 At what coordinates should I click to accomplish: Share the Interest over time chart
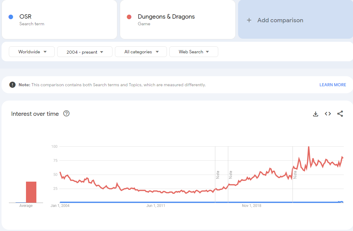tap(340, 114)
